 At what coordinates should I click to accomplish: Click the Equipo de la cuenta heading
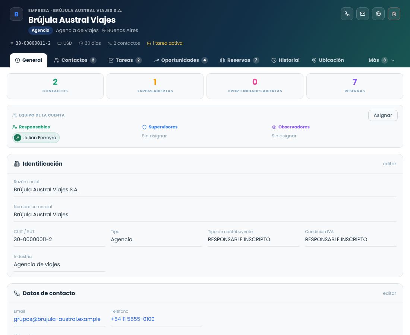(42, 115)
